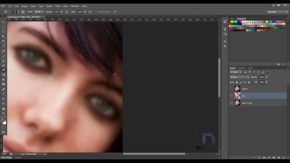Toggle airbrush mode next to Flow
Image resolution: width=290 pixels, height=163 pixels.
point(90,12)
